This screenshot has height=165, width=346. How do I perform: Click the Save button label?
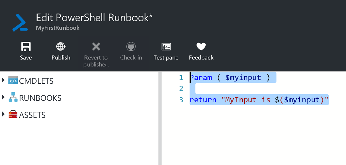click(26, 58)
